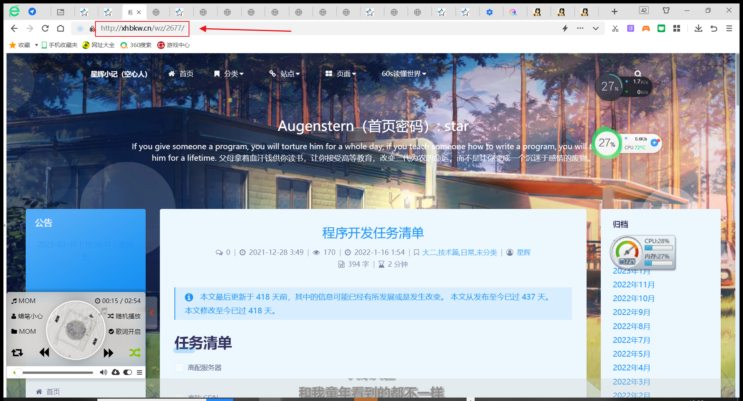This screenshot has height=401, width=743.
Task: Check the 高配服务器 task checkbox
Action: (179, 368)
